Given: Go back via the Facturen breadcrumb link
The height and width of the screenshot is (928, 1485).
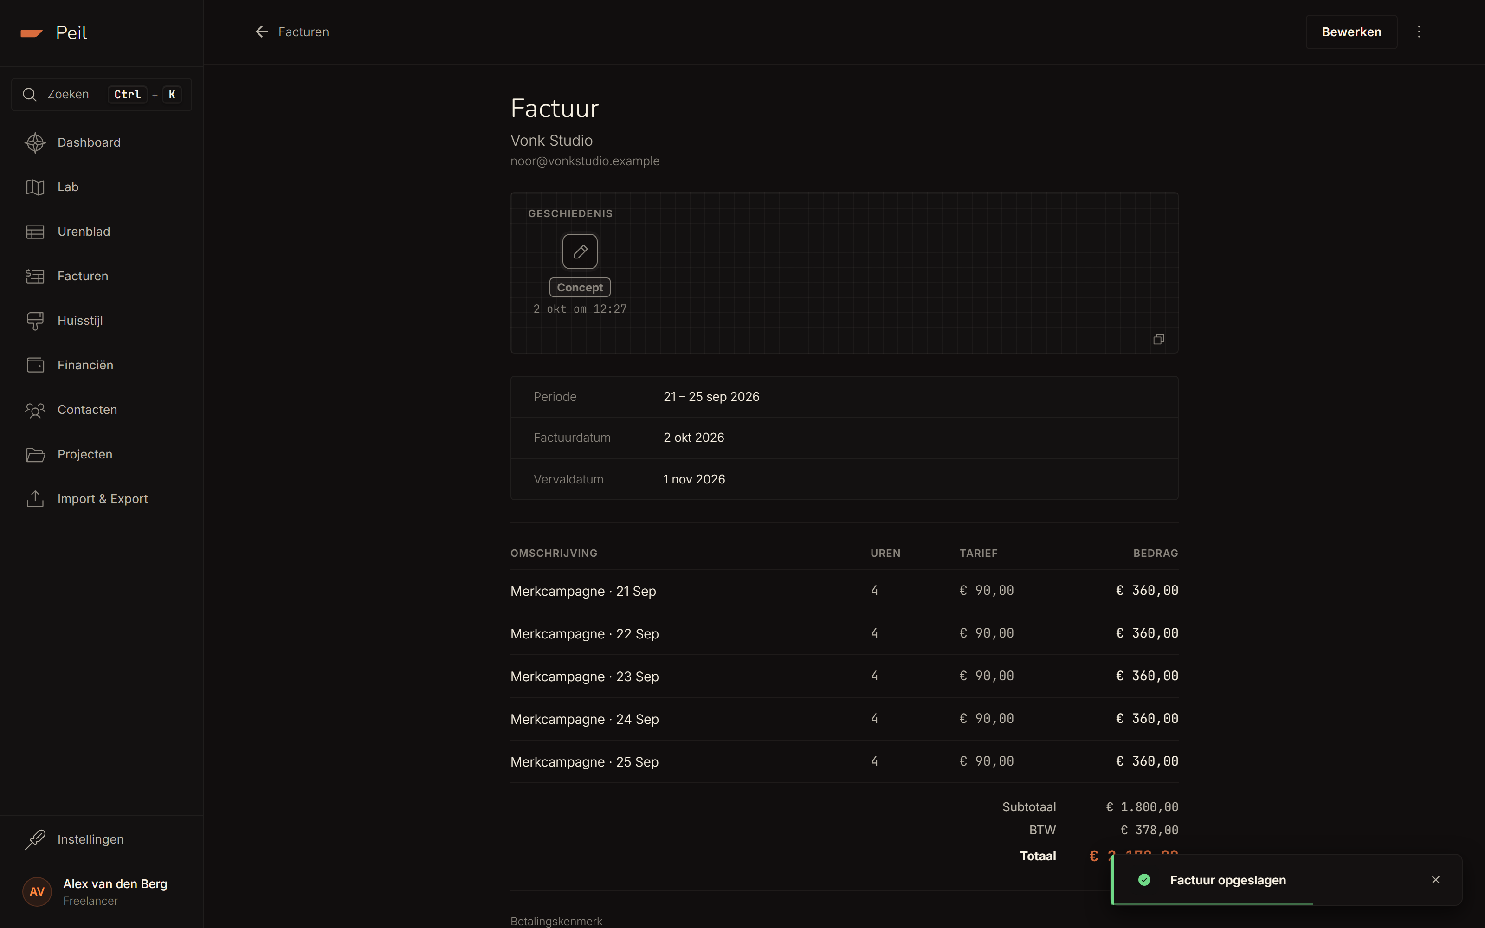Looking at the screenshot, I should (x=304, y=32).
